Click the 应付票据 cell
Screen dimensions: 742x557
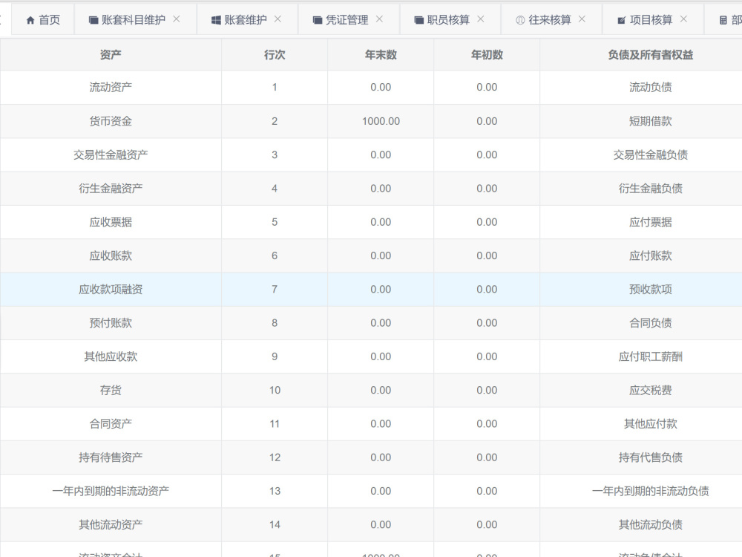[x=651, y=222]
